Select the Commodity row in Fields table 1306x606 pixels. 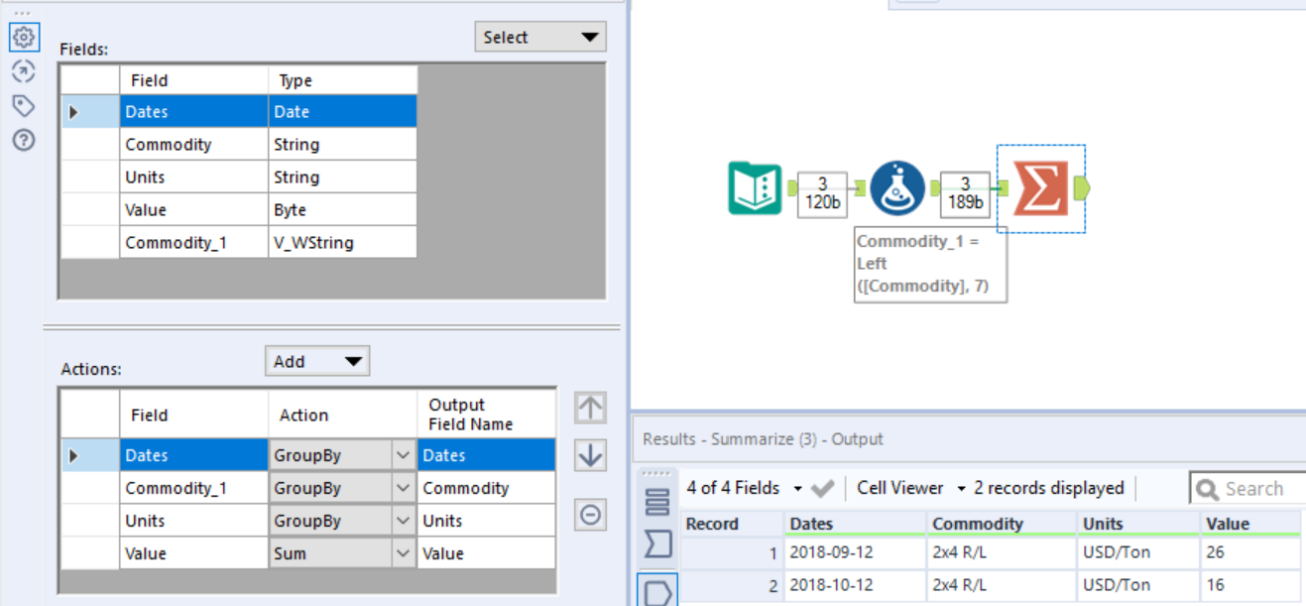tap(169, 145)
